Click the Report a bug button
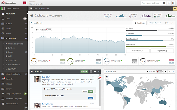 pyautogui.click(x=162, y=51)
